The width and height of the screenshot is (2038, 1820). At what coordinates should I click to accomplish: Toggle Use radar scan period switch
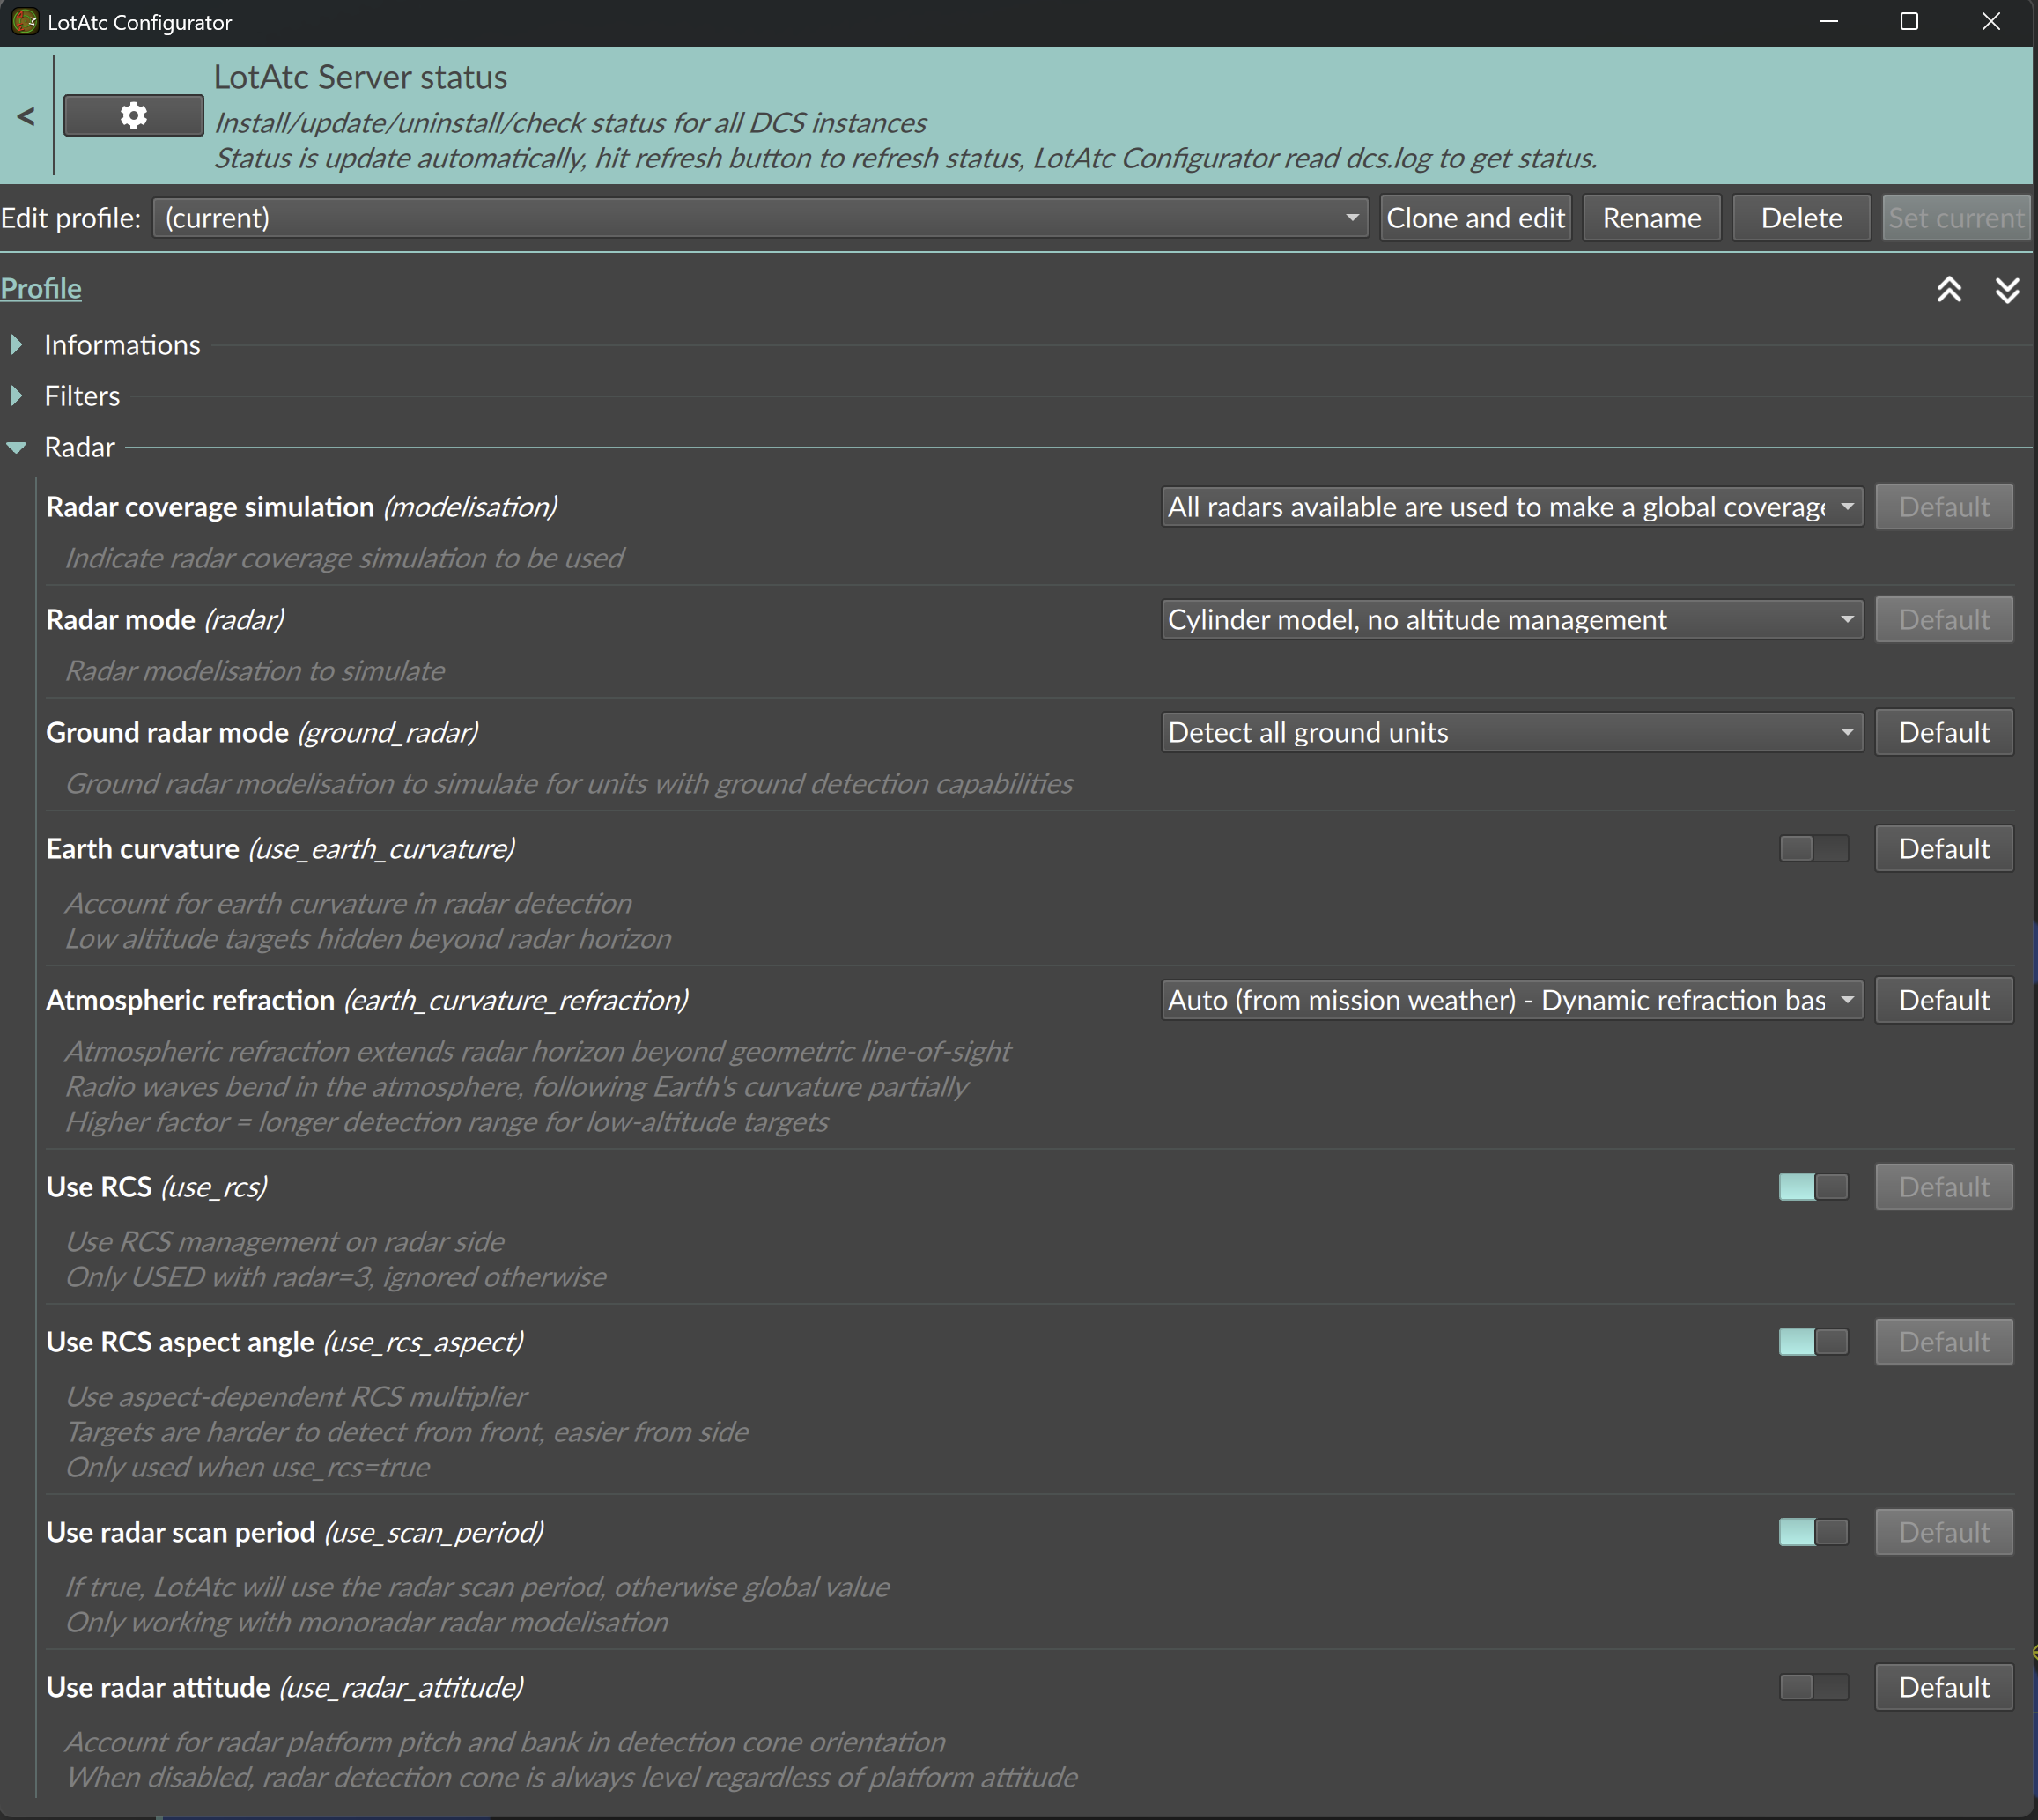click(x=1814, y=1532)
